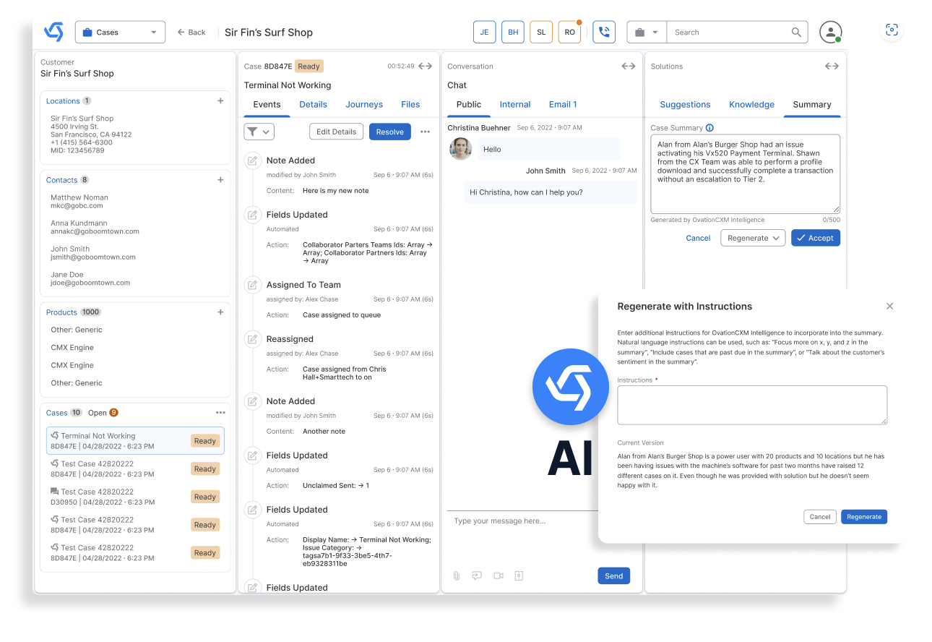Click the scan icon at top right

coord(892,30)
